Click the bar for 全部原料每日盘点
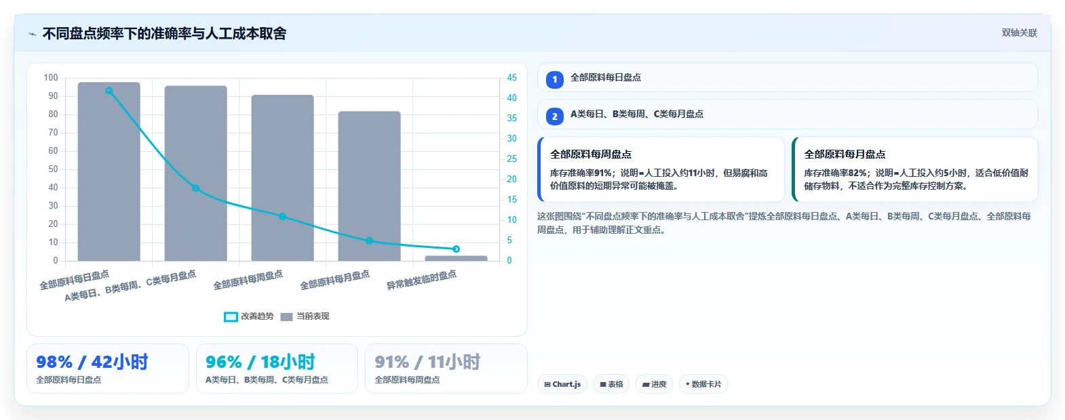The image size is (1065, 420). (109, 171)
